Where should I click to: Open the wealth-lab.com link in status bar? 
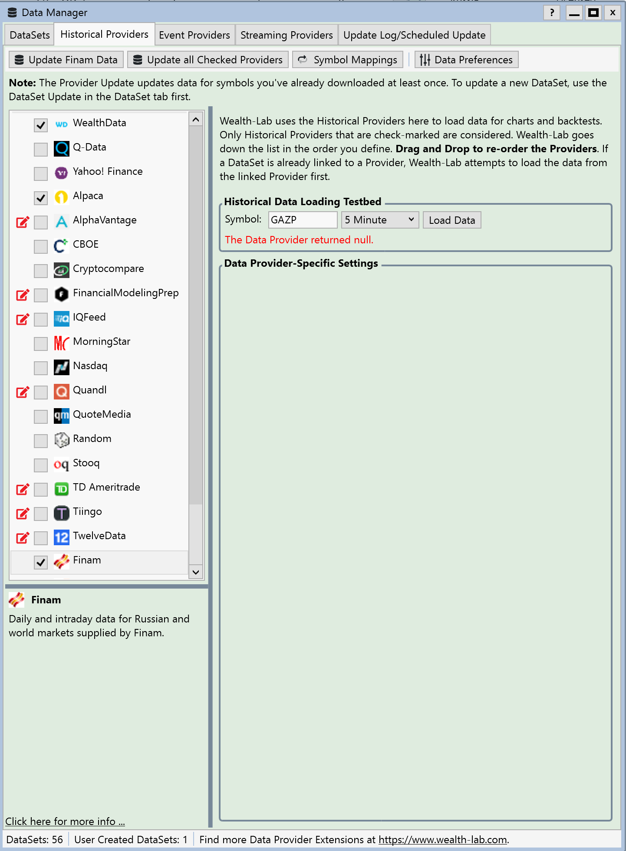[443, 839]
